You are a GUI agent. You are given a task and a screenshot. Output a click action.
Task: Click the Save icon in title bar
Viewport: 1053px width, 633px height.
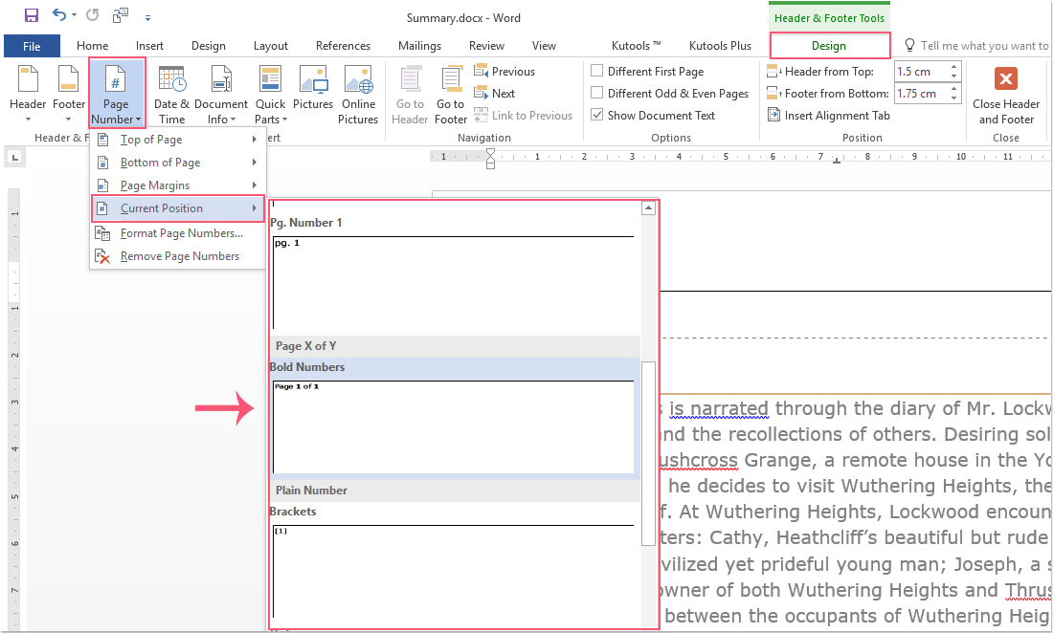[x=32, y=15]
